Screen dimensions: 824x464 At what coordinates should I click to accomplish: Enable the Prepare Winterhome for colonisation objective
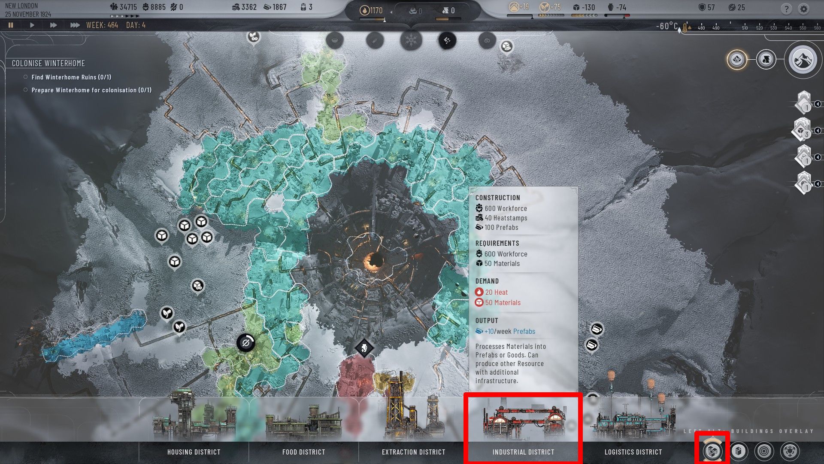click(27, 89)
